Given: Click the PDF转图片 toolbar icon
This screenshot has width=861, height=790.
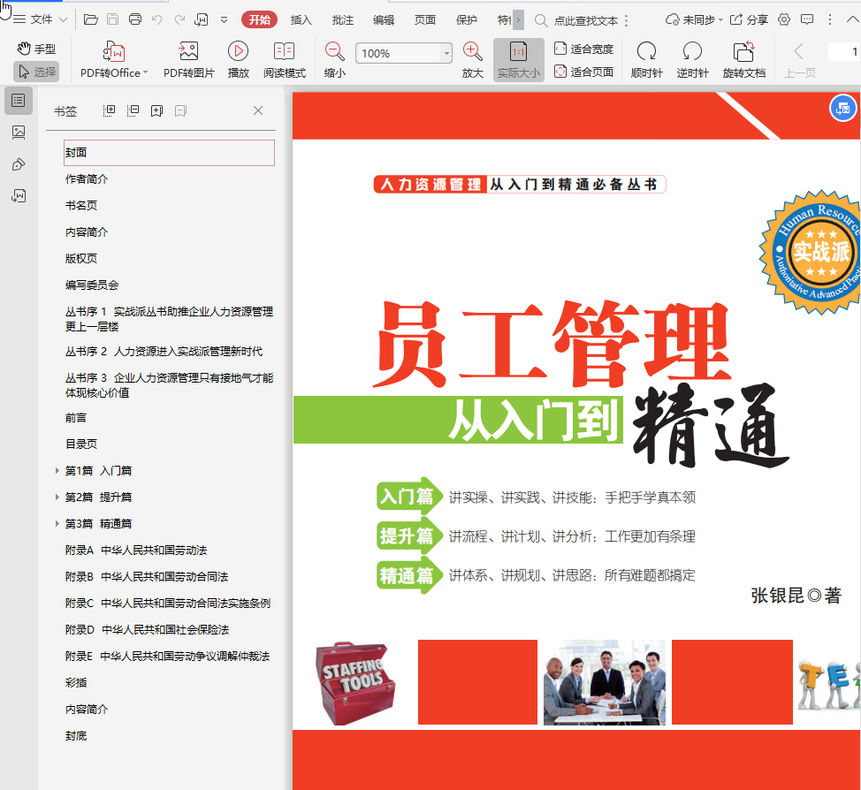Looking at the screenshot, I should [188, 60].
